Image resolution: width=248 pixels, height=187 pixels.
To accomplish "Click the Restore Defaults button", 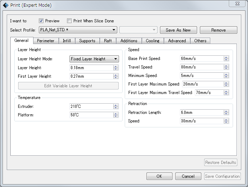I will point(221,162).
